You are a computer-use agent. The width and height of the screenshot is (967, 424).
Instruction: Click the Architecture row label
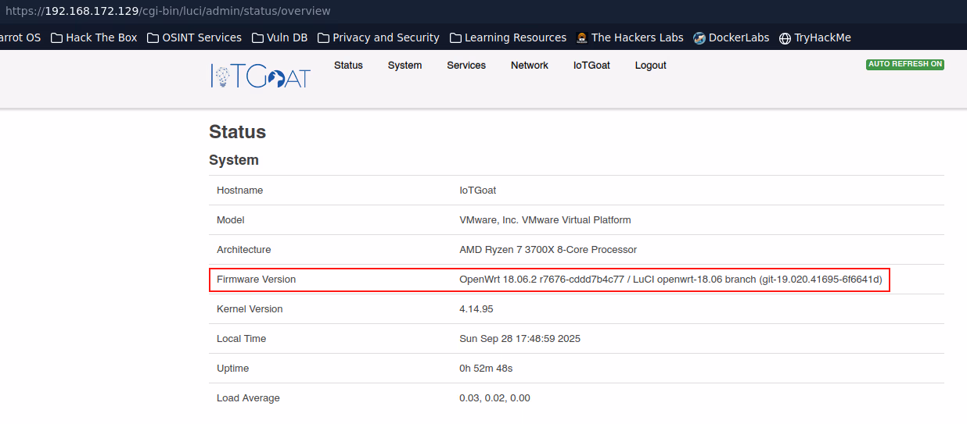coord(244,250)
